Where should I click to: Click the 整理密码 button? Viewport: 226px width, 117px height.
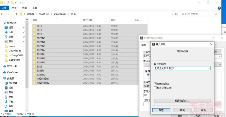(x=182, y=101)
